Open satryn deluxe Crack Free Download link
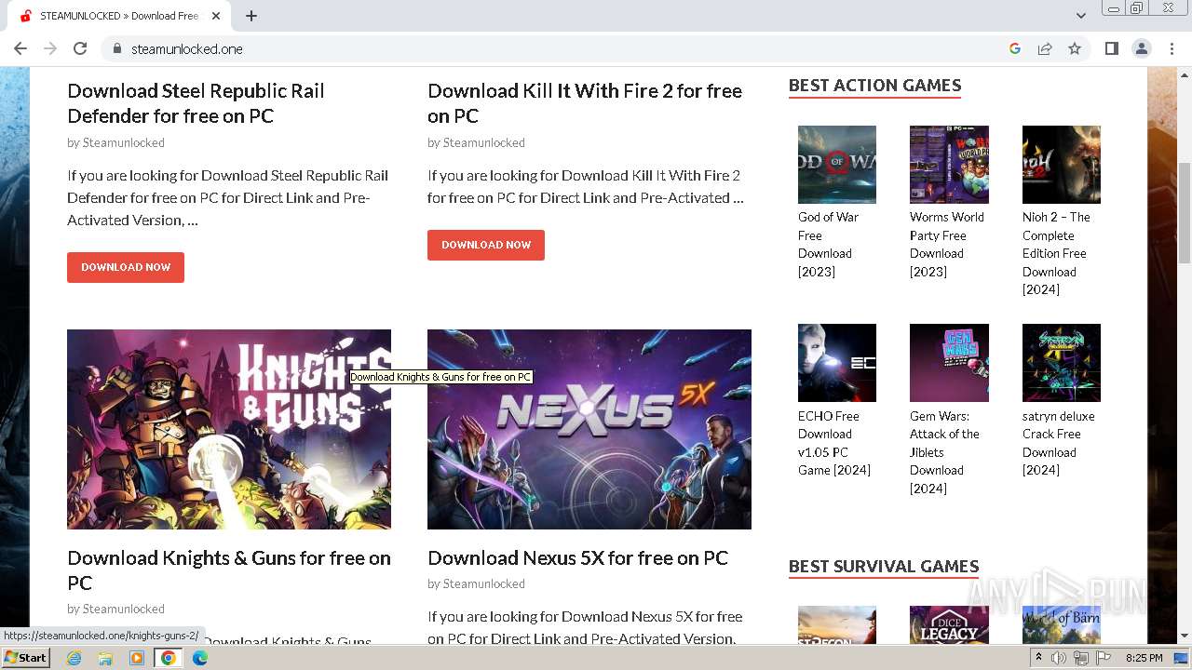This screenshot has width=1192, height=670. click(1059, 443)
